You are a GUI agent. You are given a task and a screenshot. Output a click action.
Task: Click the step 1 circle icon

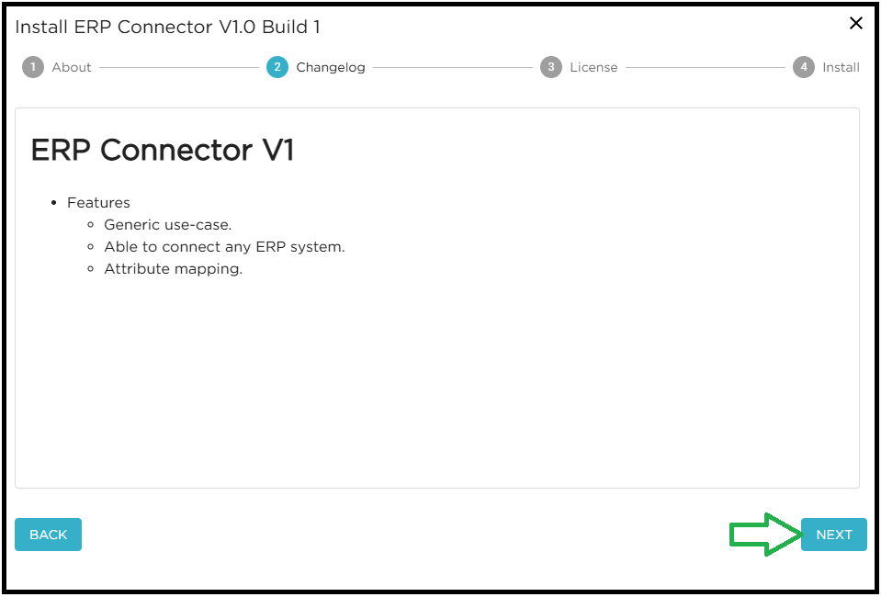33,67
